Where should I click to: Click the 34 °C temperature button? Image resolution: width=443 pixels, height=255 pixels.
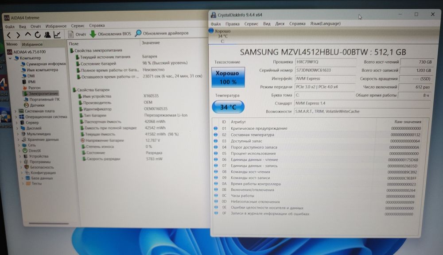tap(228, 107)
